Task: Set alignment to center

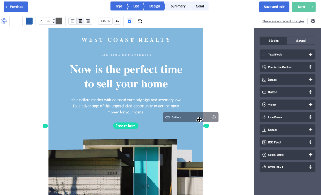Action: click(x=80, y=21)
